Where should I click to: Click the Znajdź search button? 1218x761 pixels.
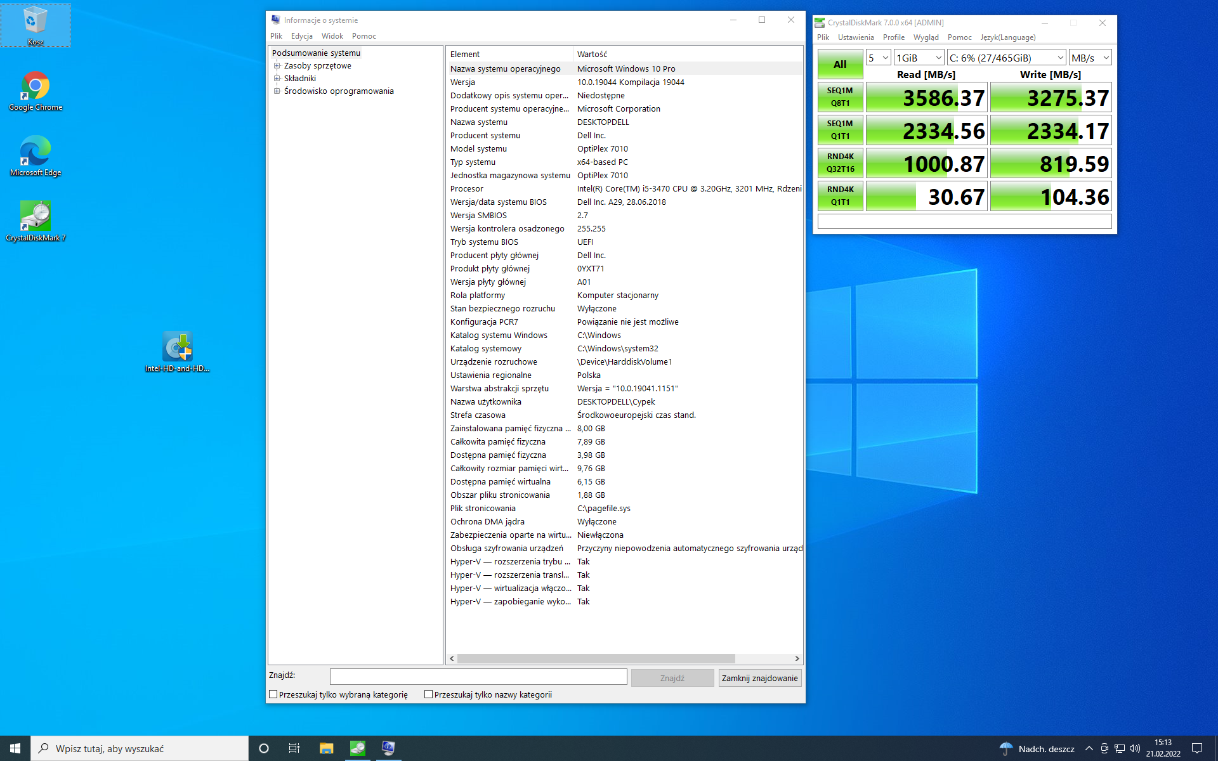[x=672, y=678]
